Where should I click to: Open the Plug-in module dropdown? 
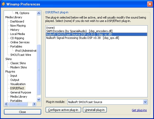(145, 102)
